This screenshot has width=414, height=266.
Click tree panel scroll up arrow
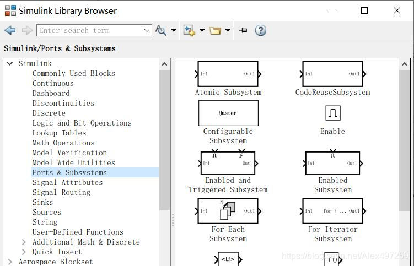pos(164,64)
